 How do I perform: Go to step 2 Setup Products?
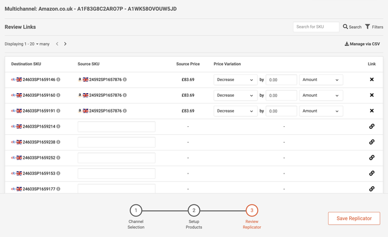pos(194,210)
